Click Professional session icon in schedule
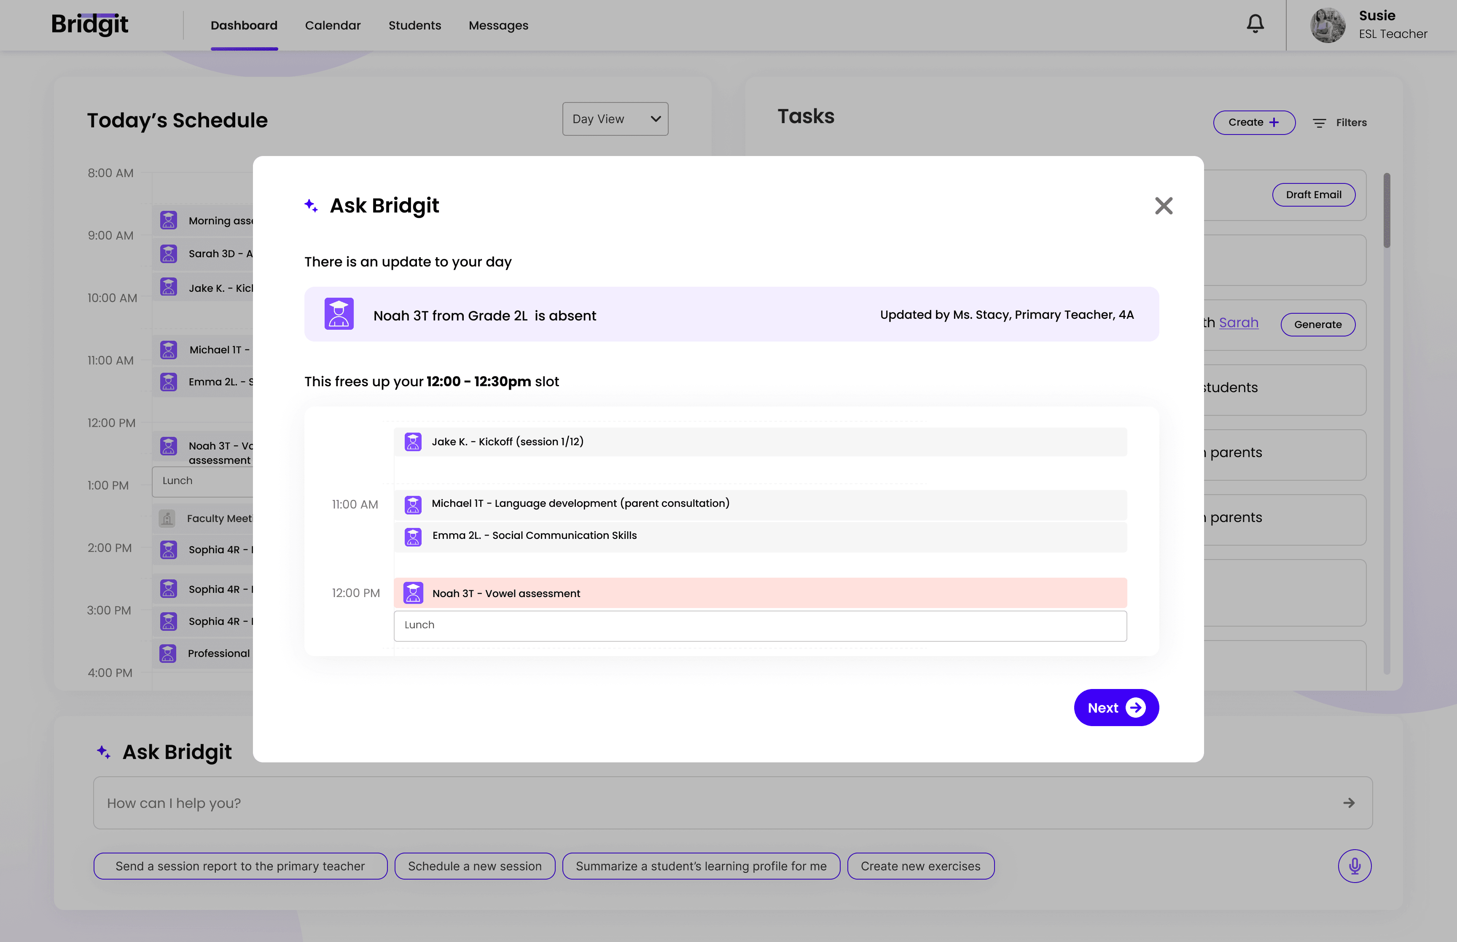The width and height of the screenshot is (1457, 942). point(168,653)
